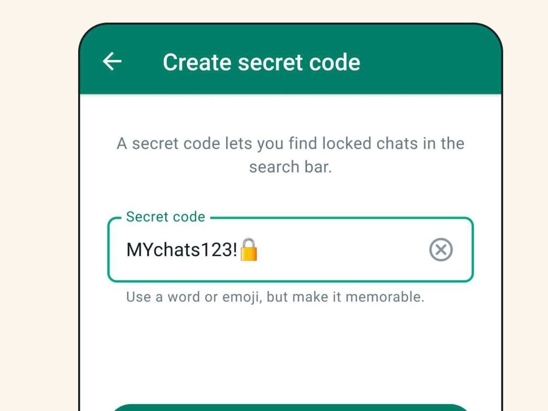Click the word "code" in the header title
Viewport: 548px width, 411px height.
(335, 62)
